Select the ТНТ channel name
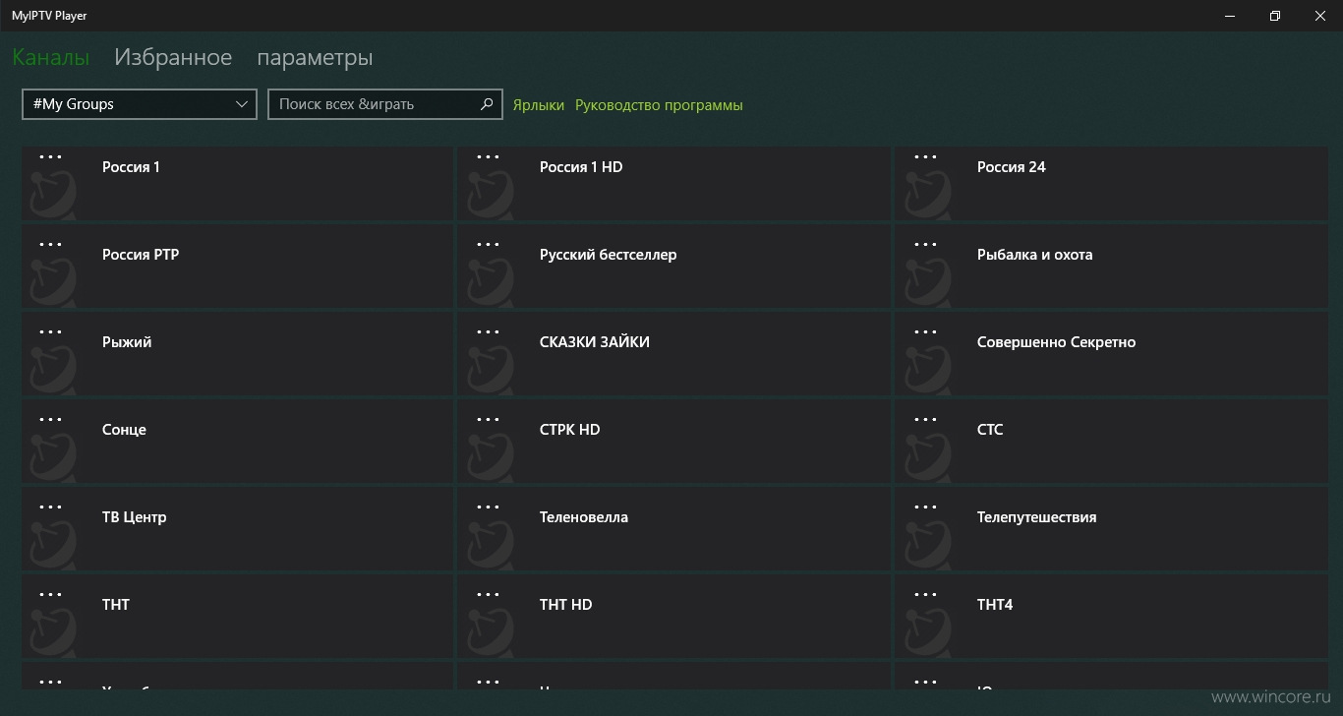1343x716 pixels. [116, 605]
